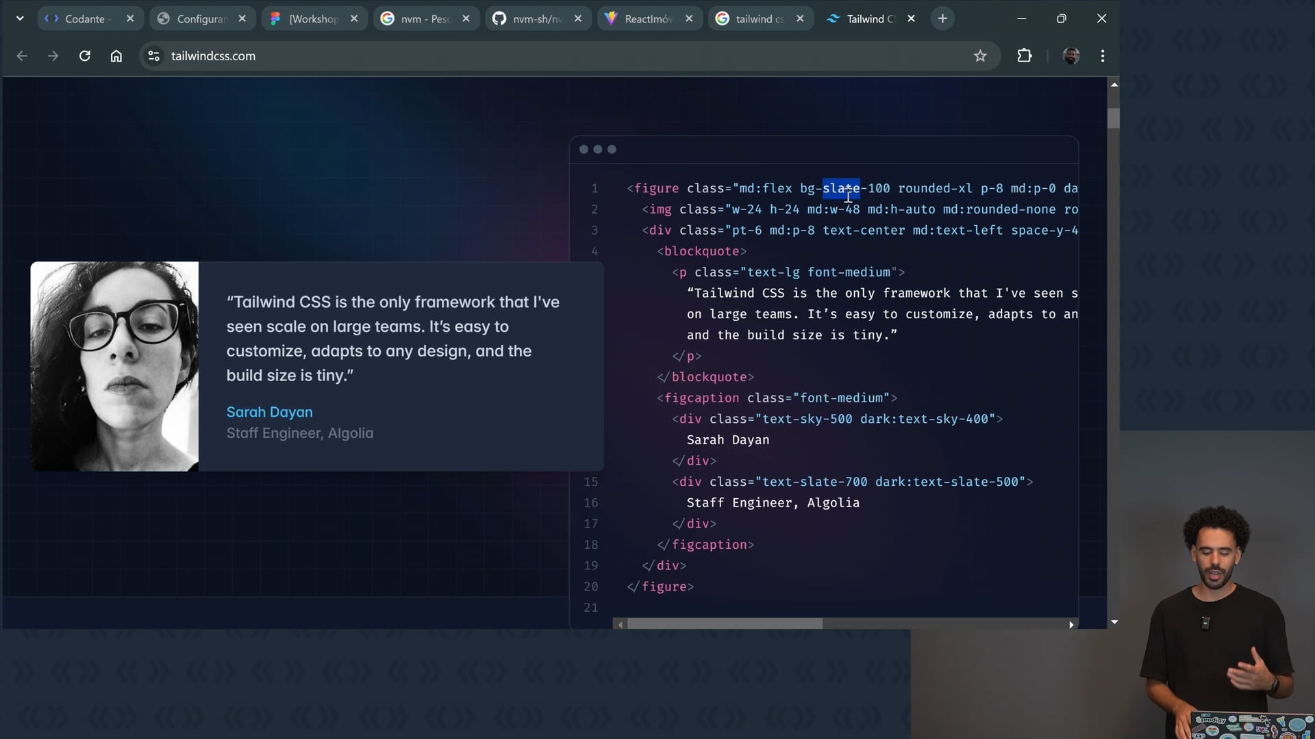Click the closing figcaption tag in code
Viewport: 1315px width, 739px height.
tap(705, 545)
